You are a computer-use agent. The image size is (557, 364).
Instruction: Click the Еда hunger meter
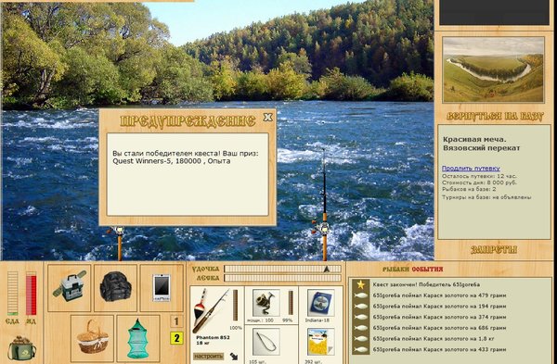tap(12, 294)
